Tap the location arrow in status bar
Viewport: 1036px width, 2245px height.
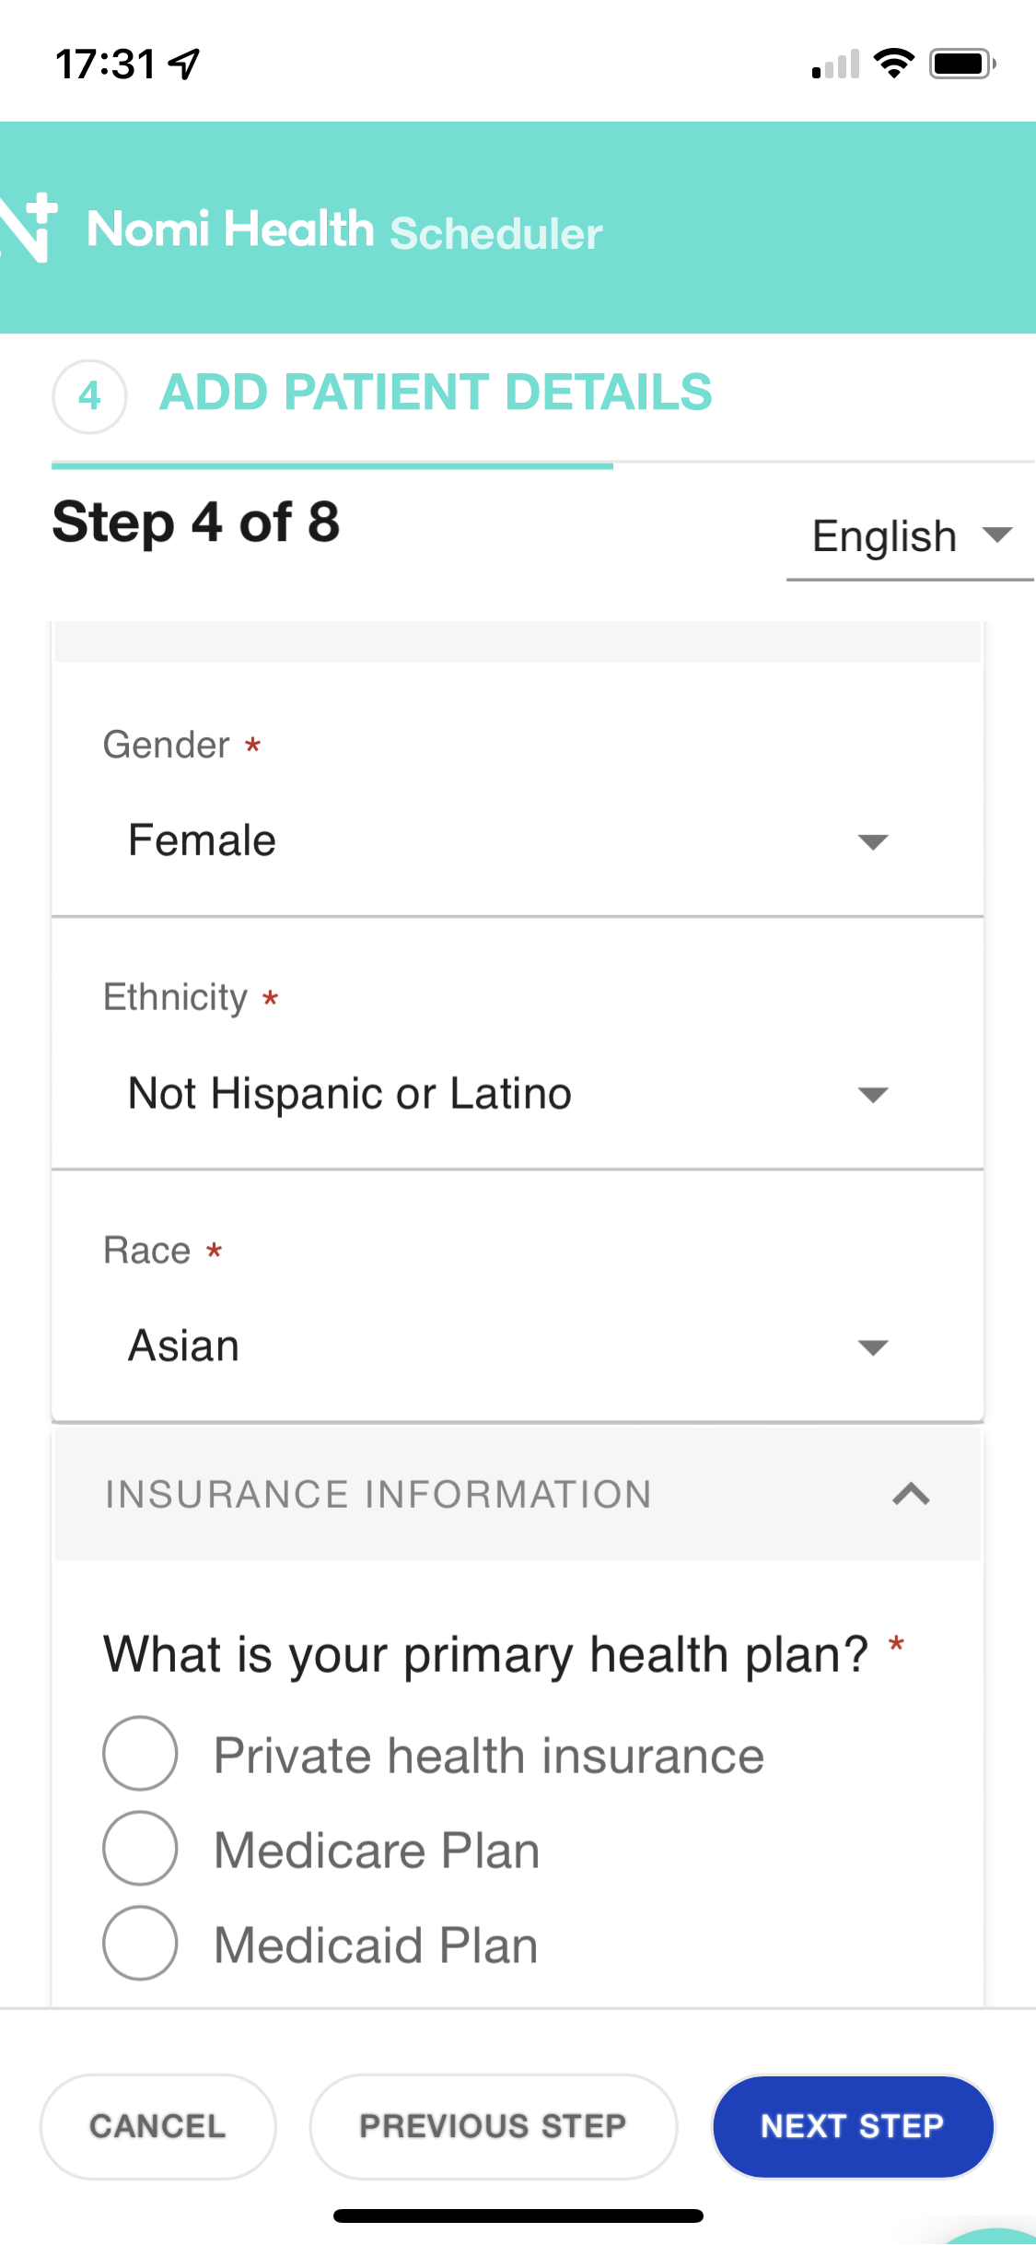(184, 64)
